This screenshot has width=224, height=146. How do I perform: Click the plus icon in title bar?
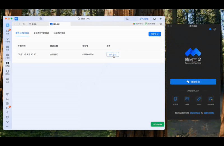(160, 18)
